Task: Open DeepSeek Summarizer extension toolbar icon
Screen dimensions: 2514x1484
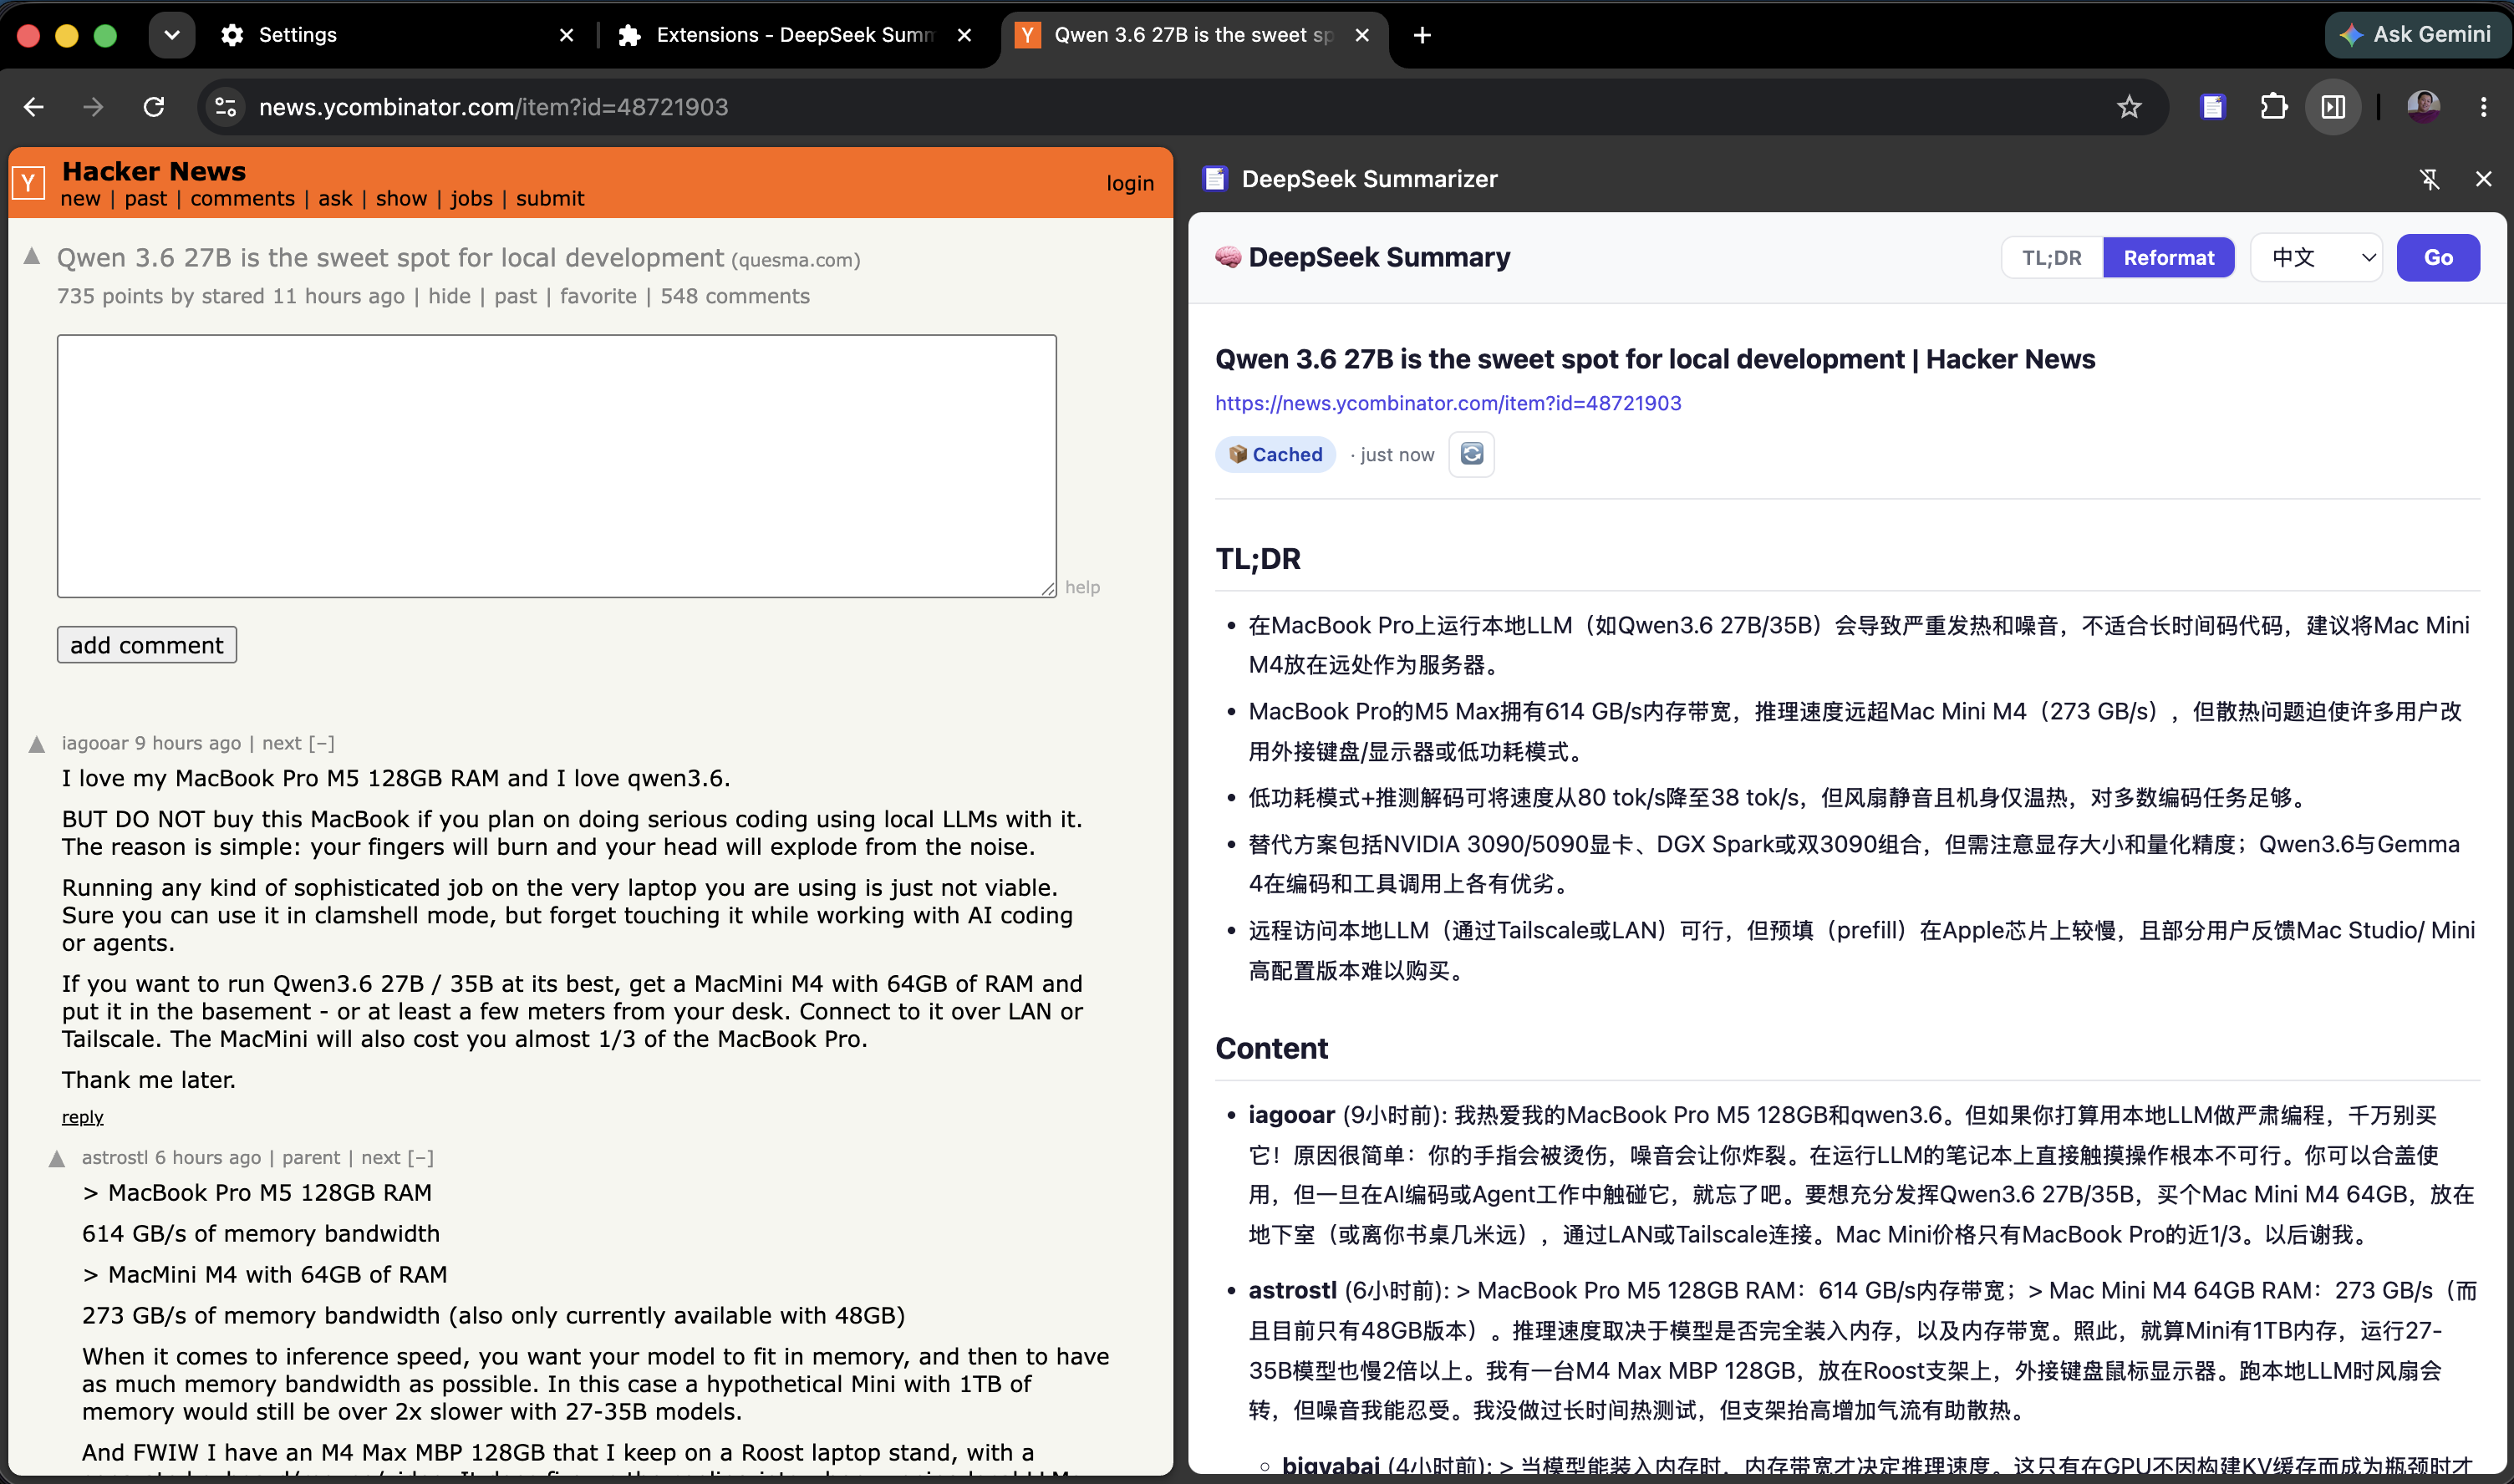Action: (2213, 107)
